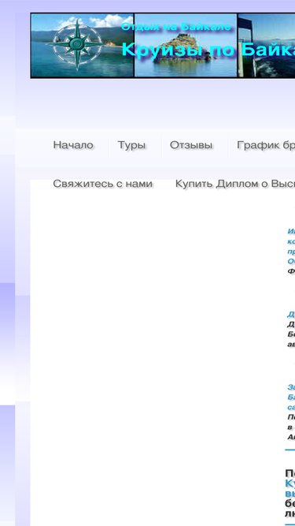Open the 'Свяжитесь с нами' contact link

click(x=103, y=184)
